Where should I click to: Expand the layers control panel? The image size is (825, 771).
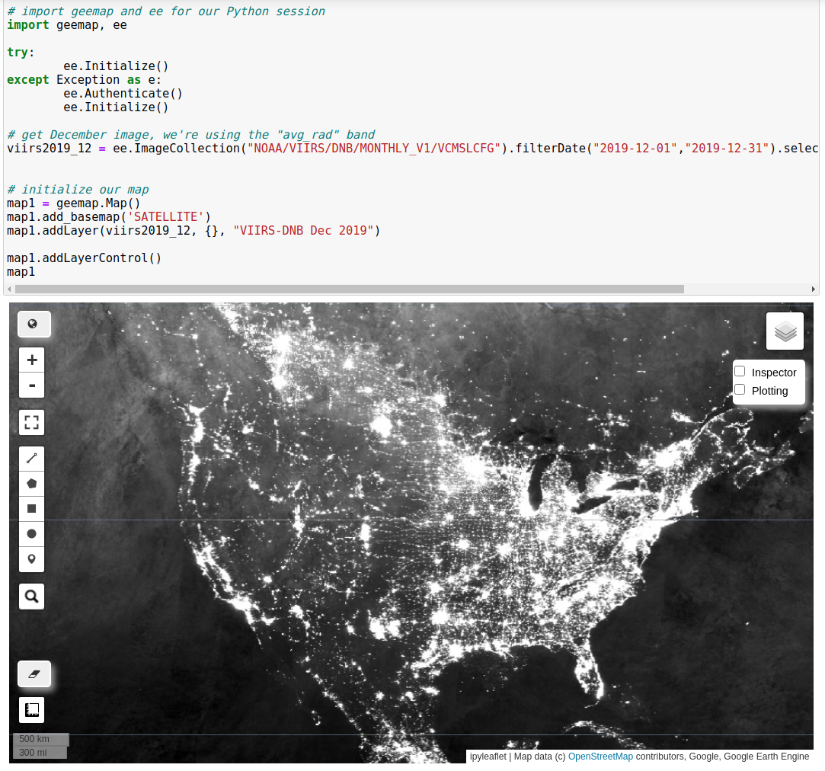click(x=785, y=331)
